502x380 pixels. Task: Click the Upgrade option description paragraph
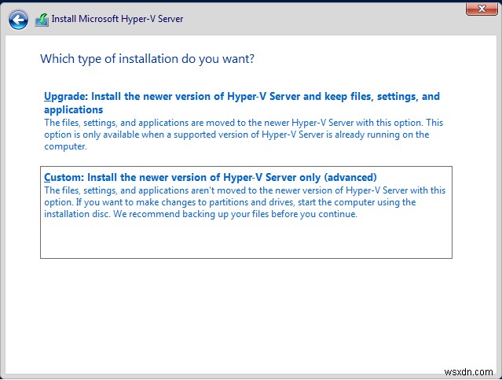coord(244,134)
